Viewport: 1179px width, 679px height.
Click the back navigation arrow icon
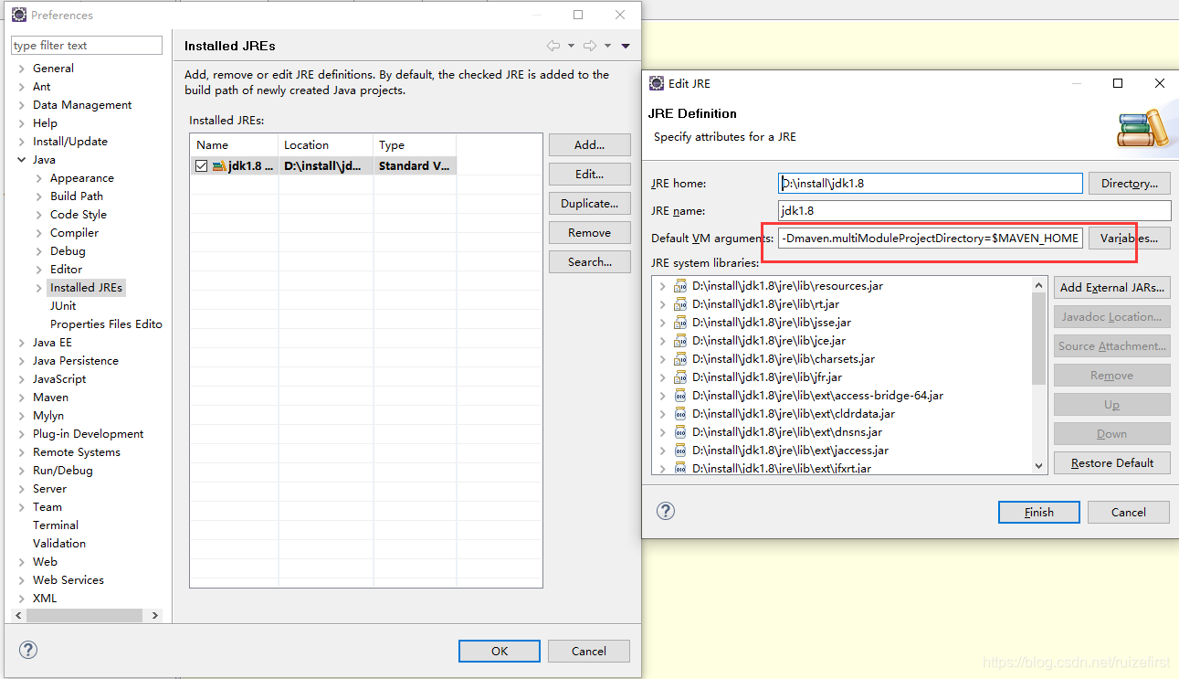pyautogui.click(x=553, y=45)
